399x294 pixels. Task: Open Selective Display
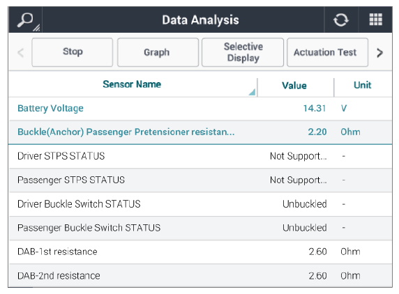[243, 52]
